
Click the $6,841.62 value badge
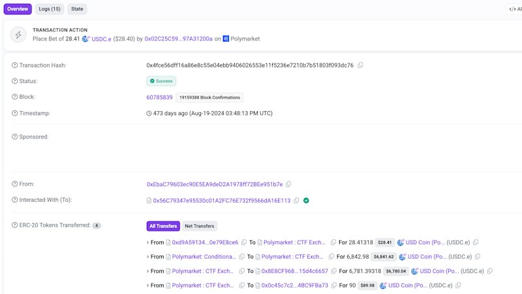pyautogui.click(x=384, y=257)
